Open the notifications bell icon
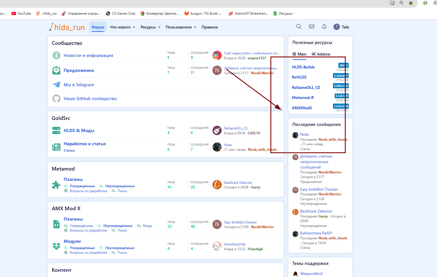The image size is (437, 277). (x=324, y=27)
